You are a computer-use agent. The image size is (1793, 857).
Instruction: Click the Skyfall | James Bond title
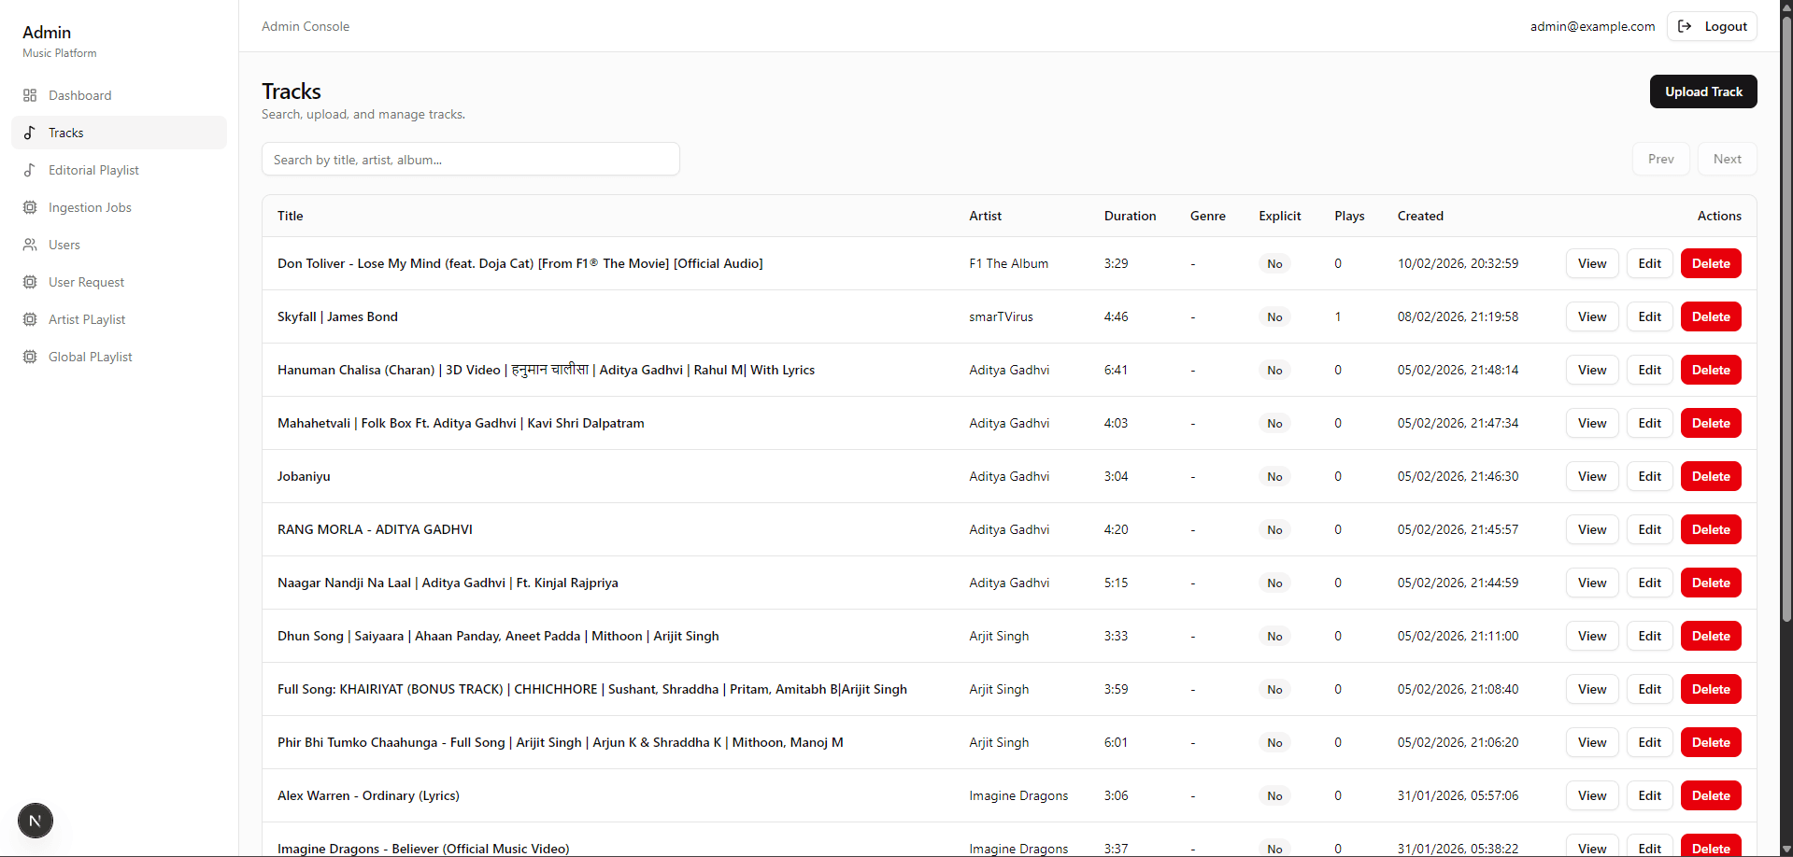click(x=337, y=316)
